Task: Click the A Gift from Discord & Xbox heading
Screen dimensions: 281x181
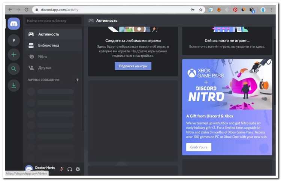Action: pos(210,116)
